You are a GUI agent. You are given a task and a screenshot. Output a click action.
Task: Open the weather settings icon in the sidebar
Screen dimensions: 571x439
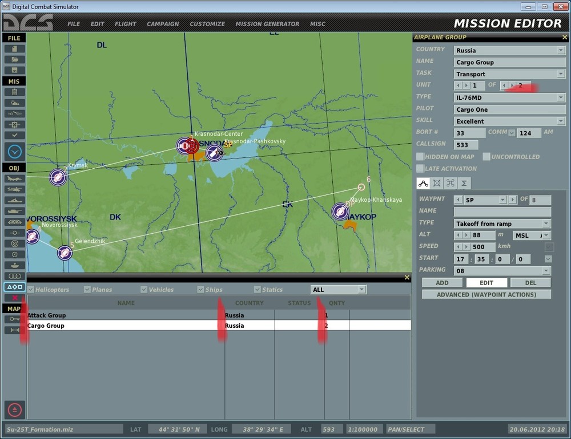(x=14, y=103)
